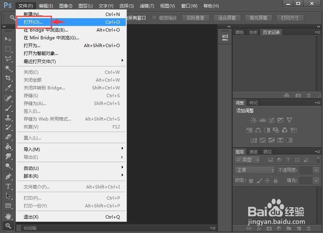Viewport: 323px width, 233px height.
Task: Toggle smart object filter in Layers panel
Action: (306, 160)
